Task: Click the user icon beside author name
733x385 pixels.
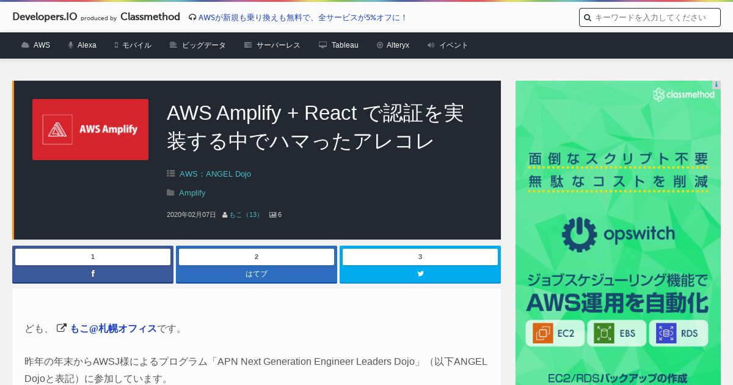Action: coord(225,215)
